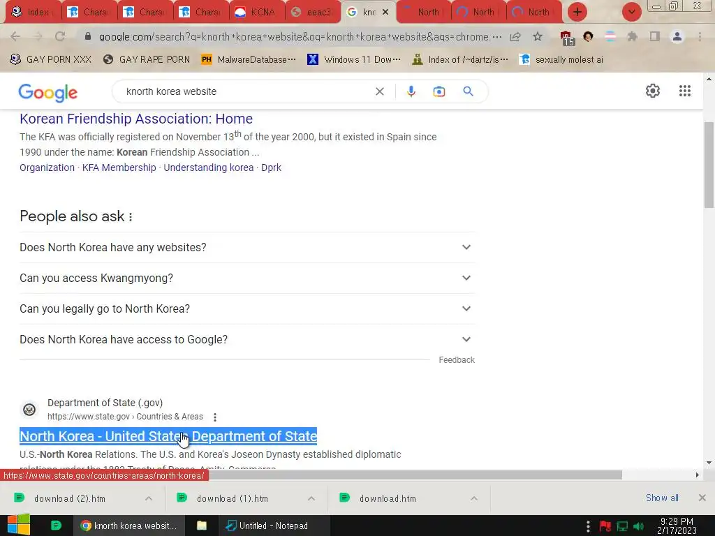Viewport: 715px width, 536px height.
Task: Click the red flag tray icon
Action: pos(605,526)
